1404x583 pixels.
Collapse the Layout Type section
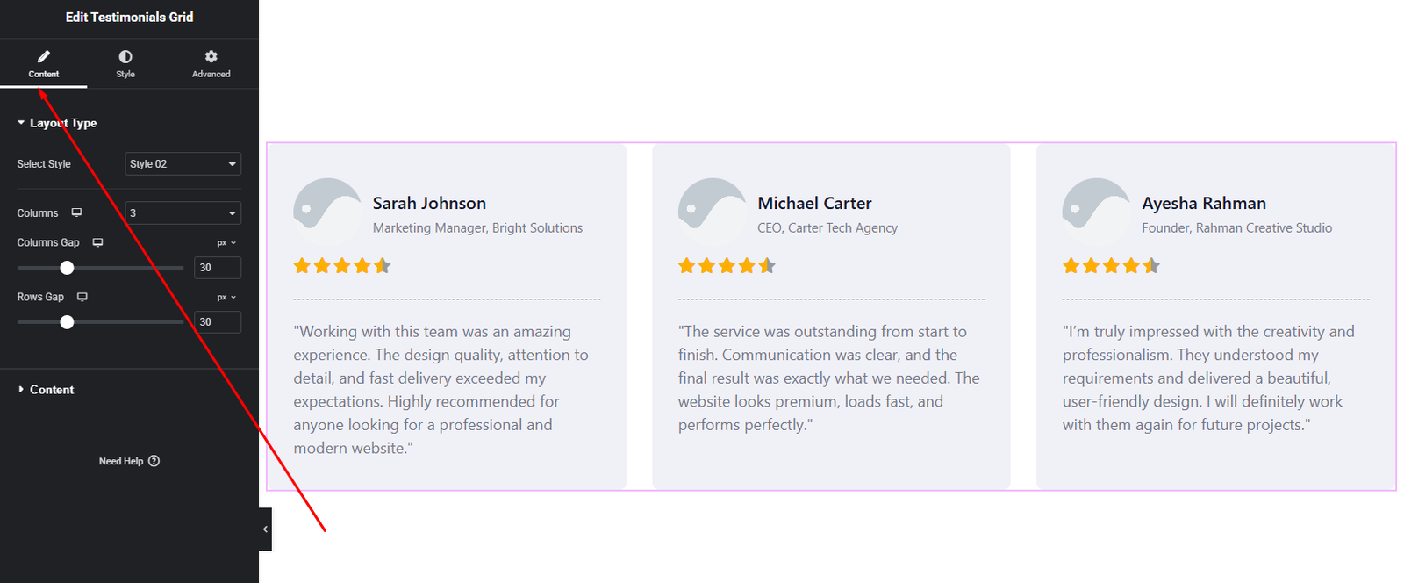point(57,123)
